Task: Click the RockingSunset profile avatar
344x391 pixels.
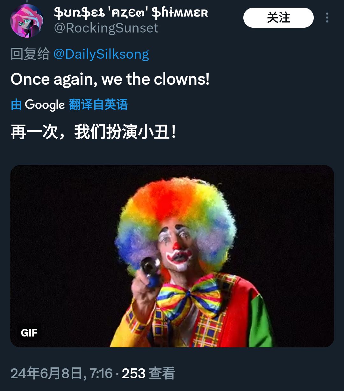Action: (27, 21)
